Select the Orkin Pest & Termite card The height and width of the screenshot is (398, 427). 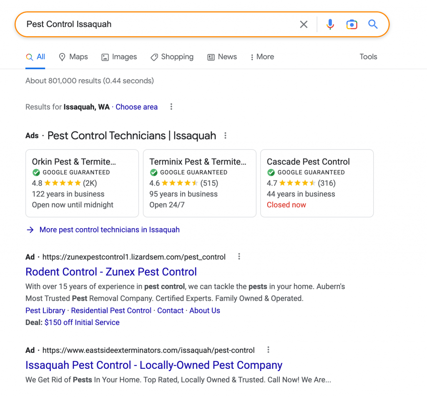(x=82, y=183)
